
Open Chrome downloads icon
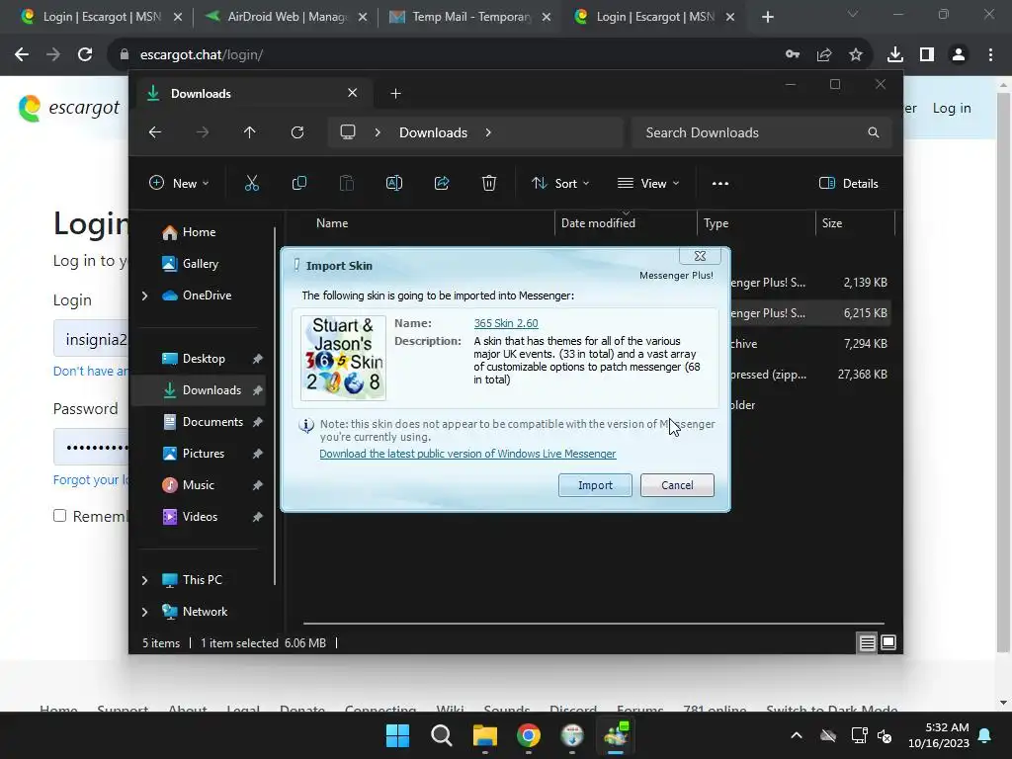(895, 55)
